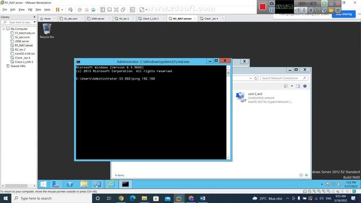Close the Library panel
This screenshot has width=361, height=203.
[34, 17]
